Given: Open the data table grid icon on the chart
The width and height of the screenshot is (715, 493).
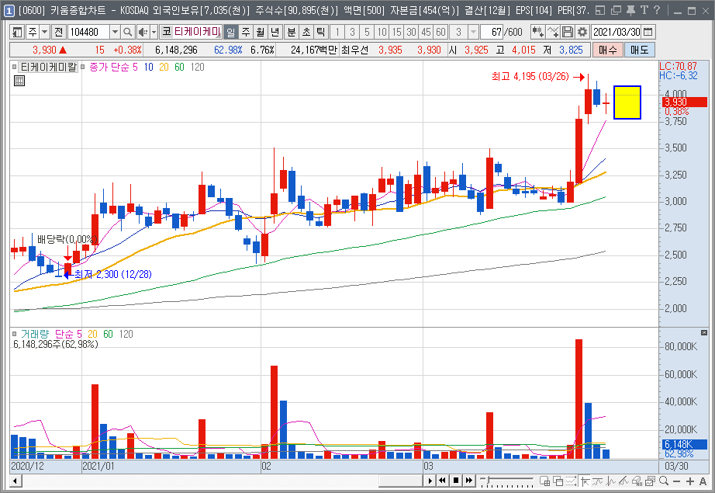Looking at the screenshot, I should click(x=19, y=82).
